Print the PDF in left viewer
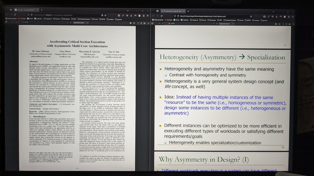Viewport: 314px width, 176px height. (x=131, y=23)
